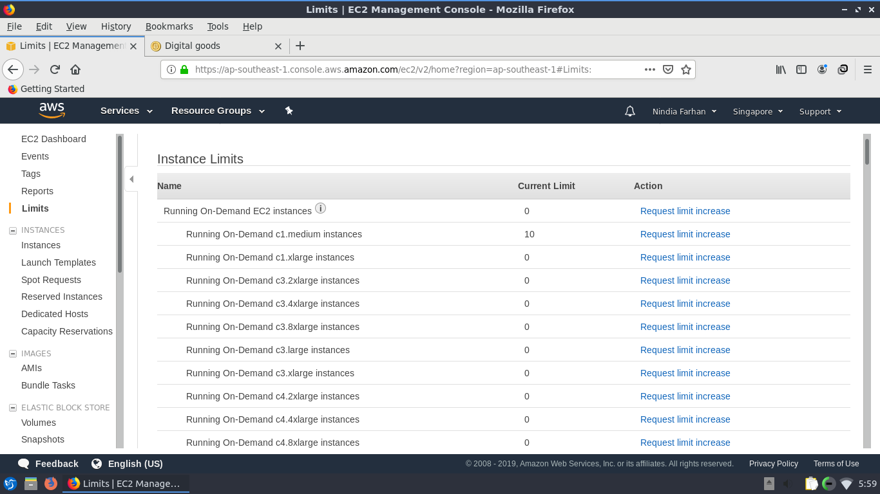Collapse the EC2 navigation sidebar
880x494 pixels.
coord(131,179)
